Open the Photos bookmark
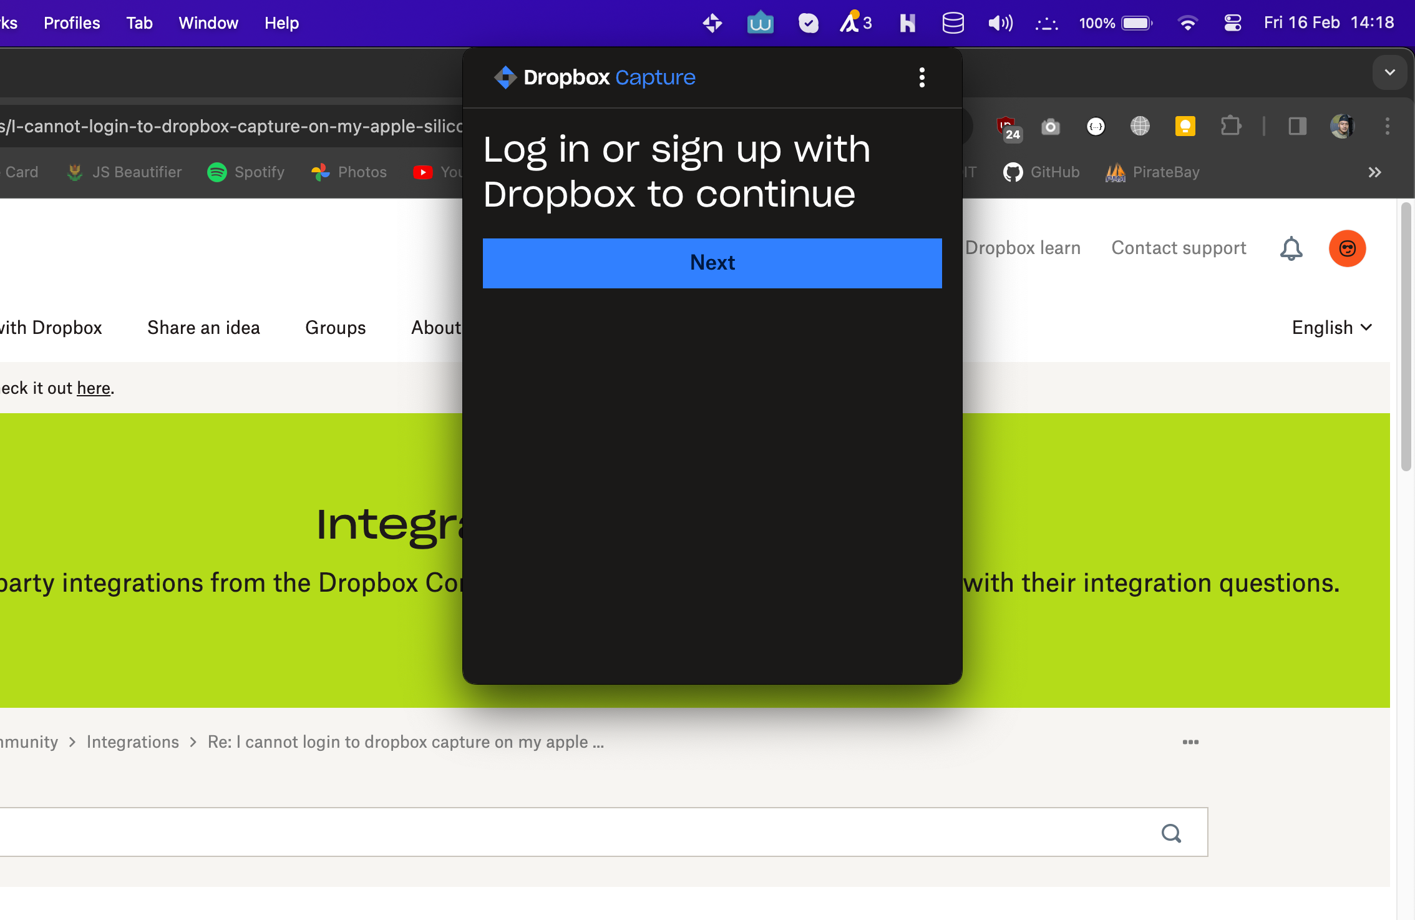Screen dimensions: 1415x920 point(349,172)
